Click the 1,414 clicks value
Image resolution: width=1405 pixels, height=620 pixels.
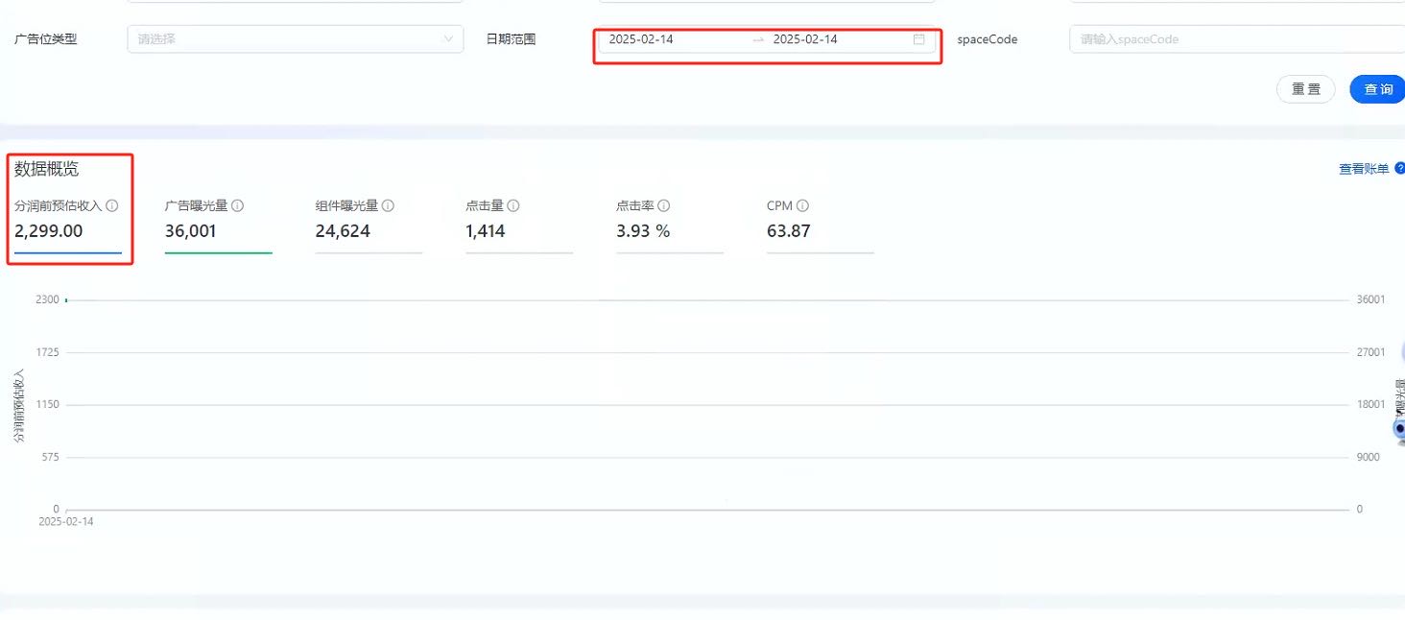point(486,231)
